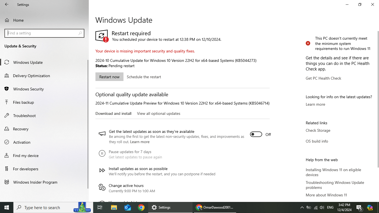Open OS build info link

pyautogui.click(x=317, y=141)
